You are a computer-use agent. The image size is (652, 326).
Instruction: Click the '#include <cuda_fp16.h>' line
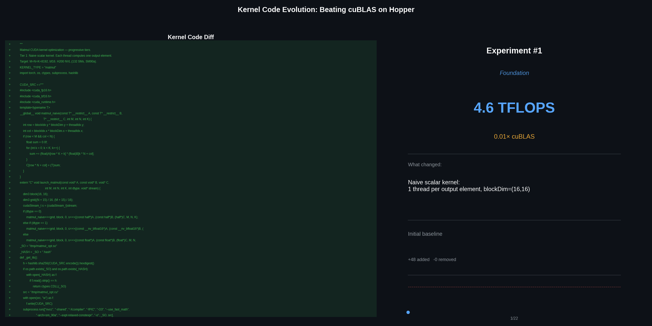tap(35, 90)
